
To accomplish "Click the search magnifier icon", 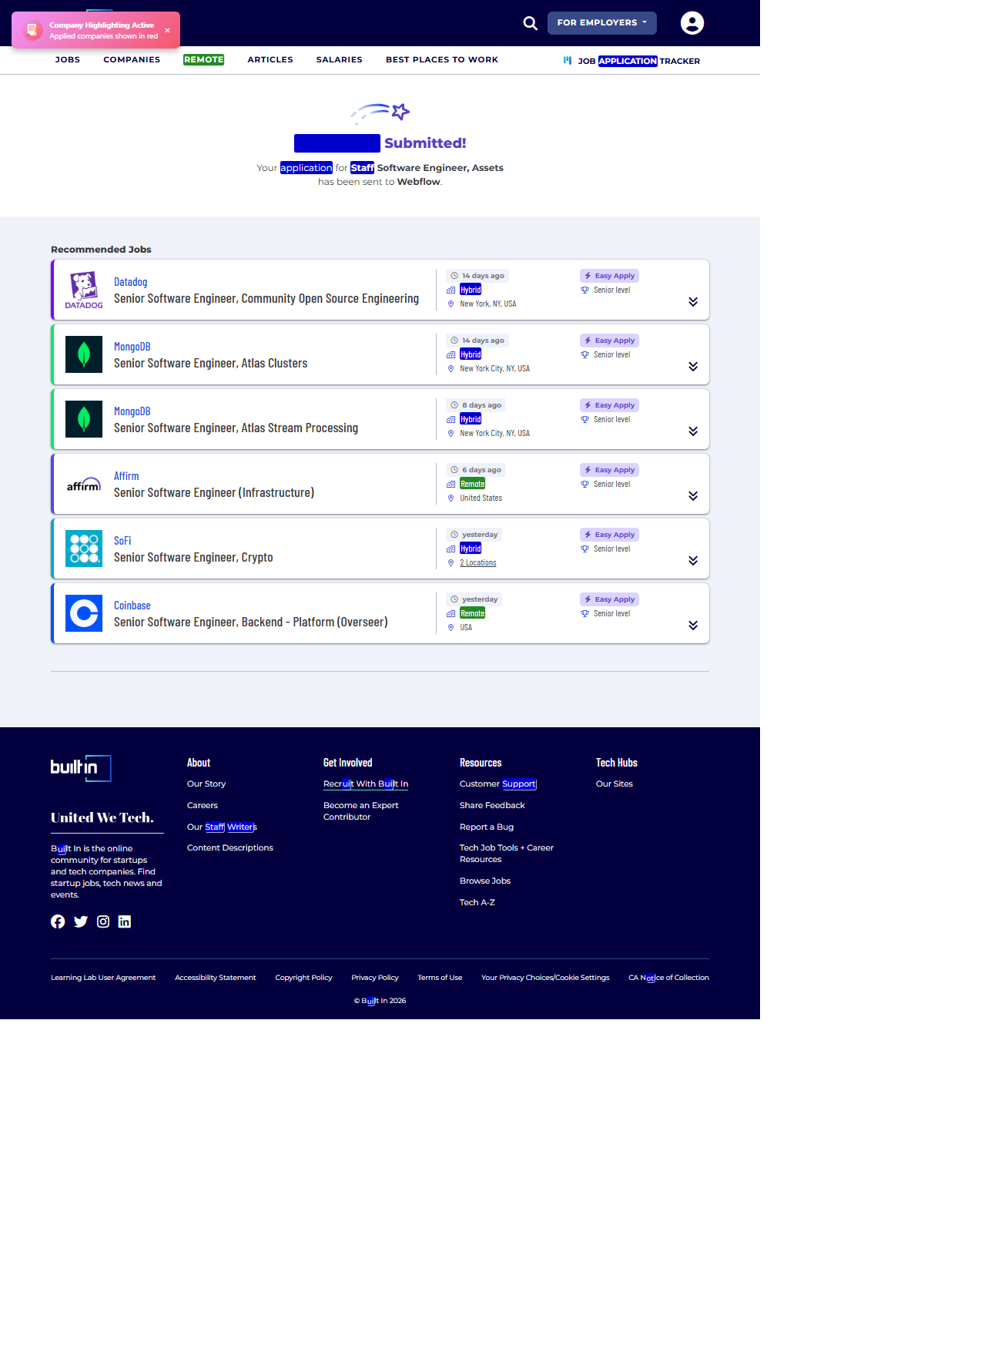I will pyautogui.click(x=530, y=23).
